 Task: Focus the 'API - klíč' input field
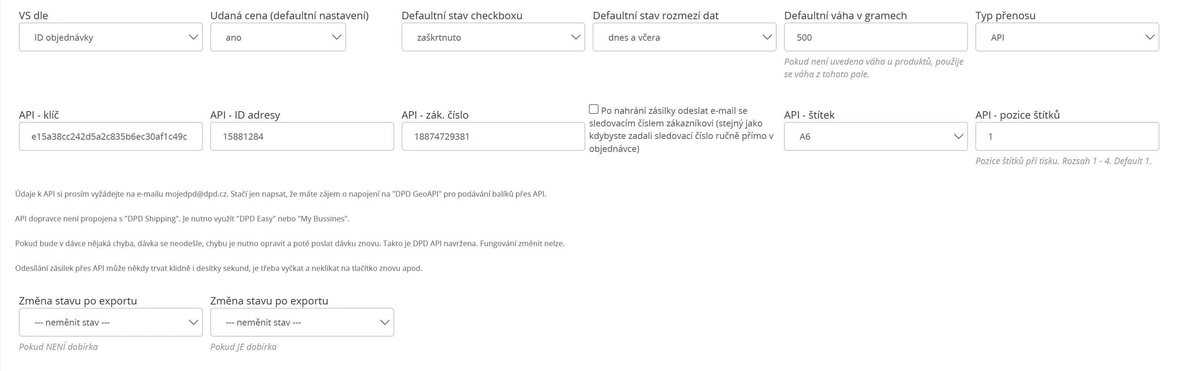(111, 136)
